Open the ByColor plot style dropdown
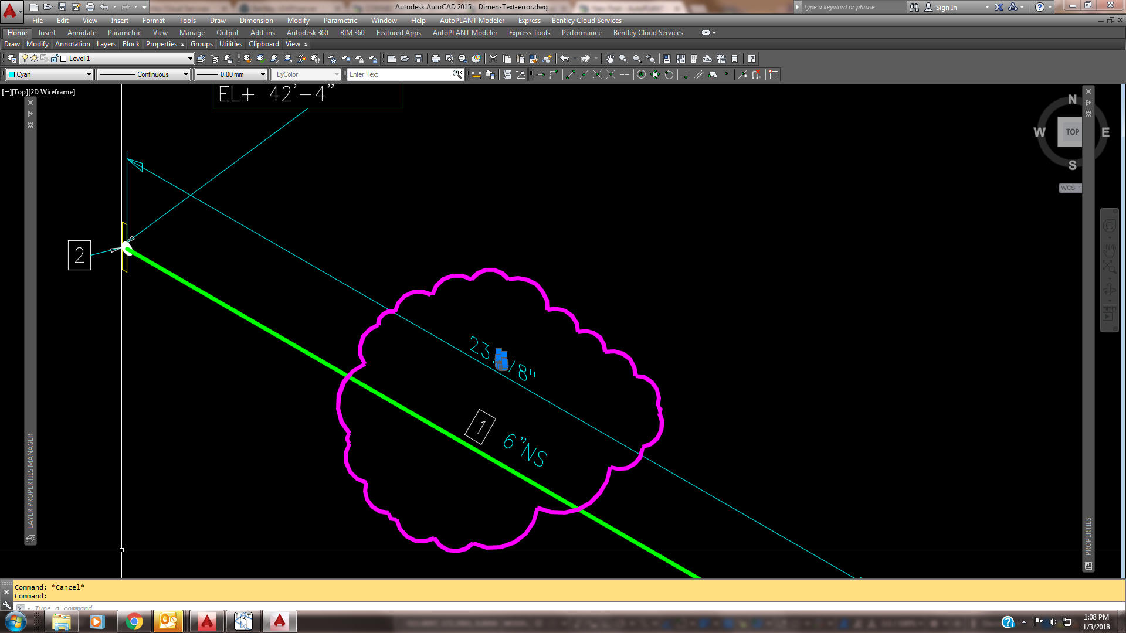Image resolution: width=1126 pixels, height=633 pixels. [337, 74]
